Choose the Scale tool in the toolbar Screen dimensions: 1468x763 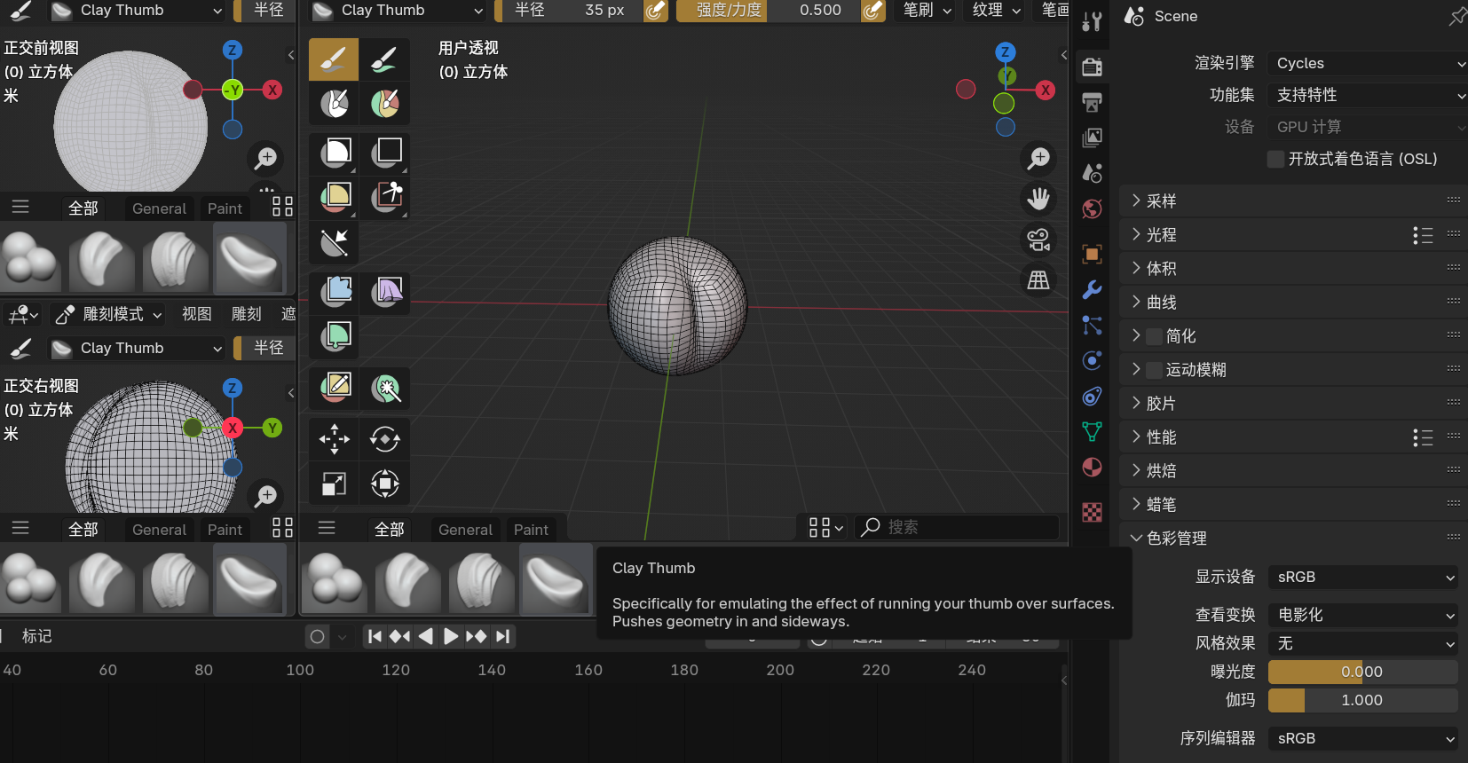coord(334,484)
